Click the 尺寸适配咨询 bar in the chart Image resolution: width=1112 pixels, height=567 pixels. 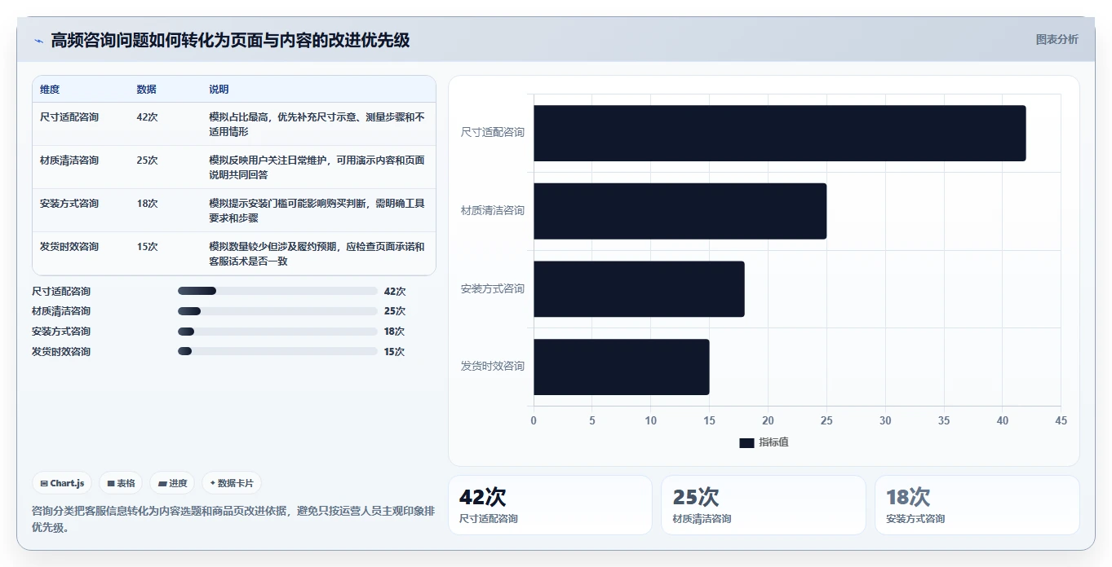coord(779,133)
